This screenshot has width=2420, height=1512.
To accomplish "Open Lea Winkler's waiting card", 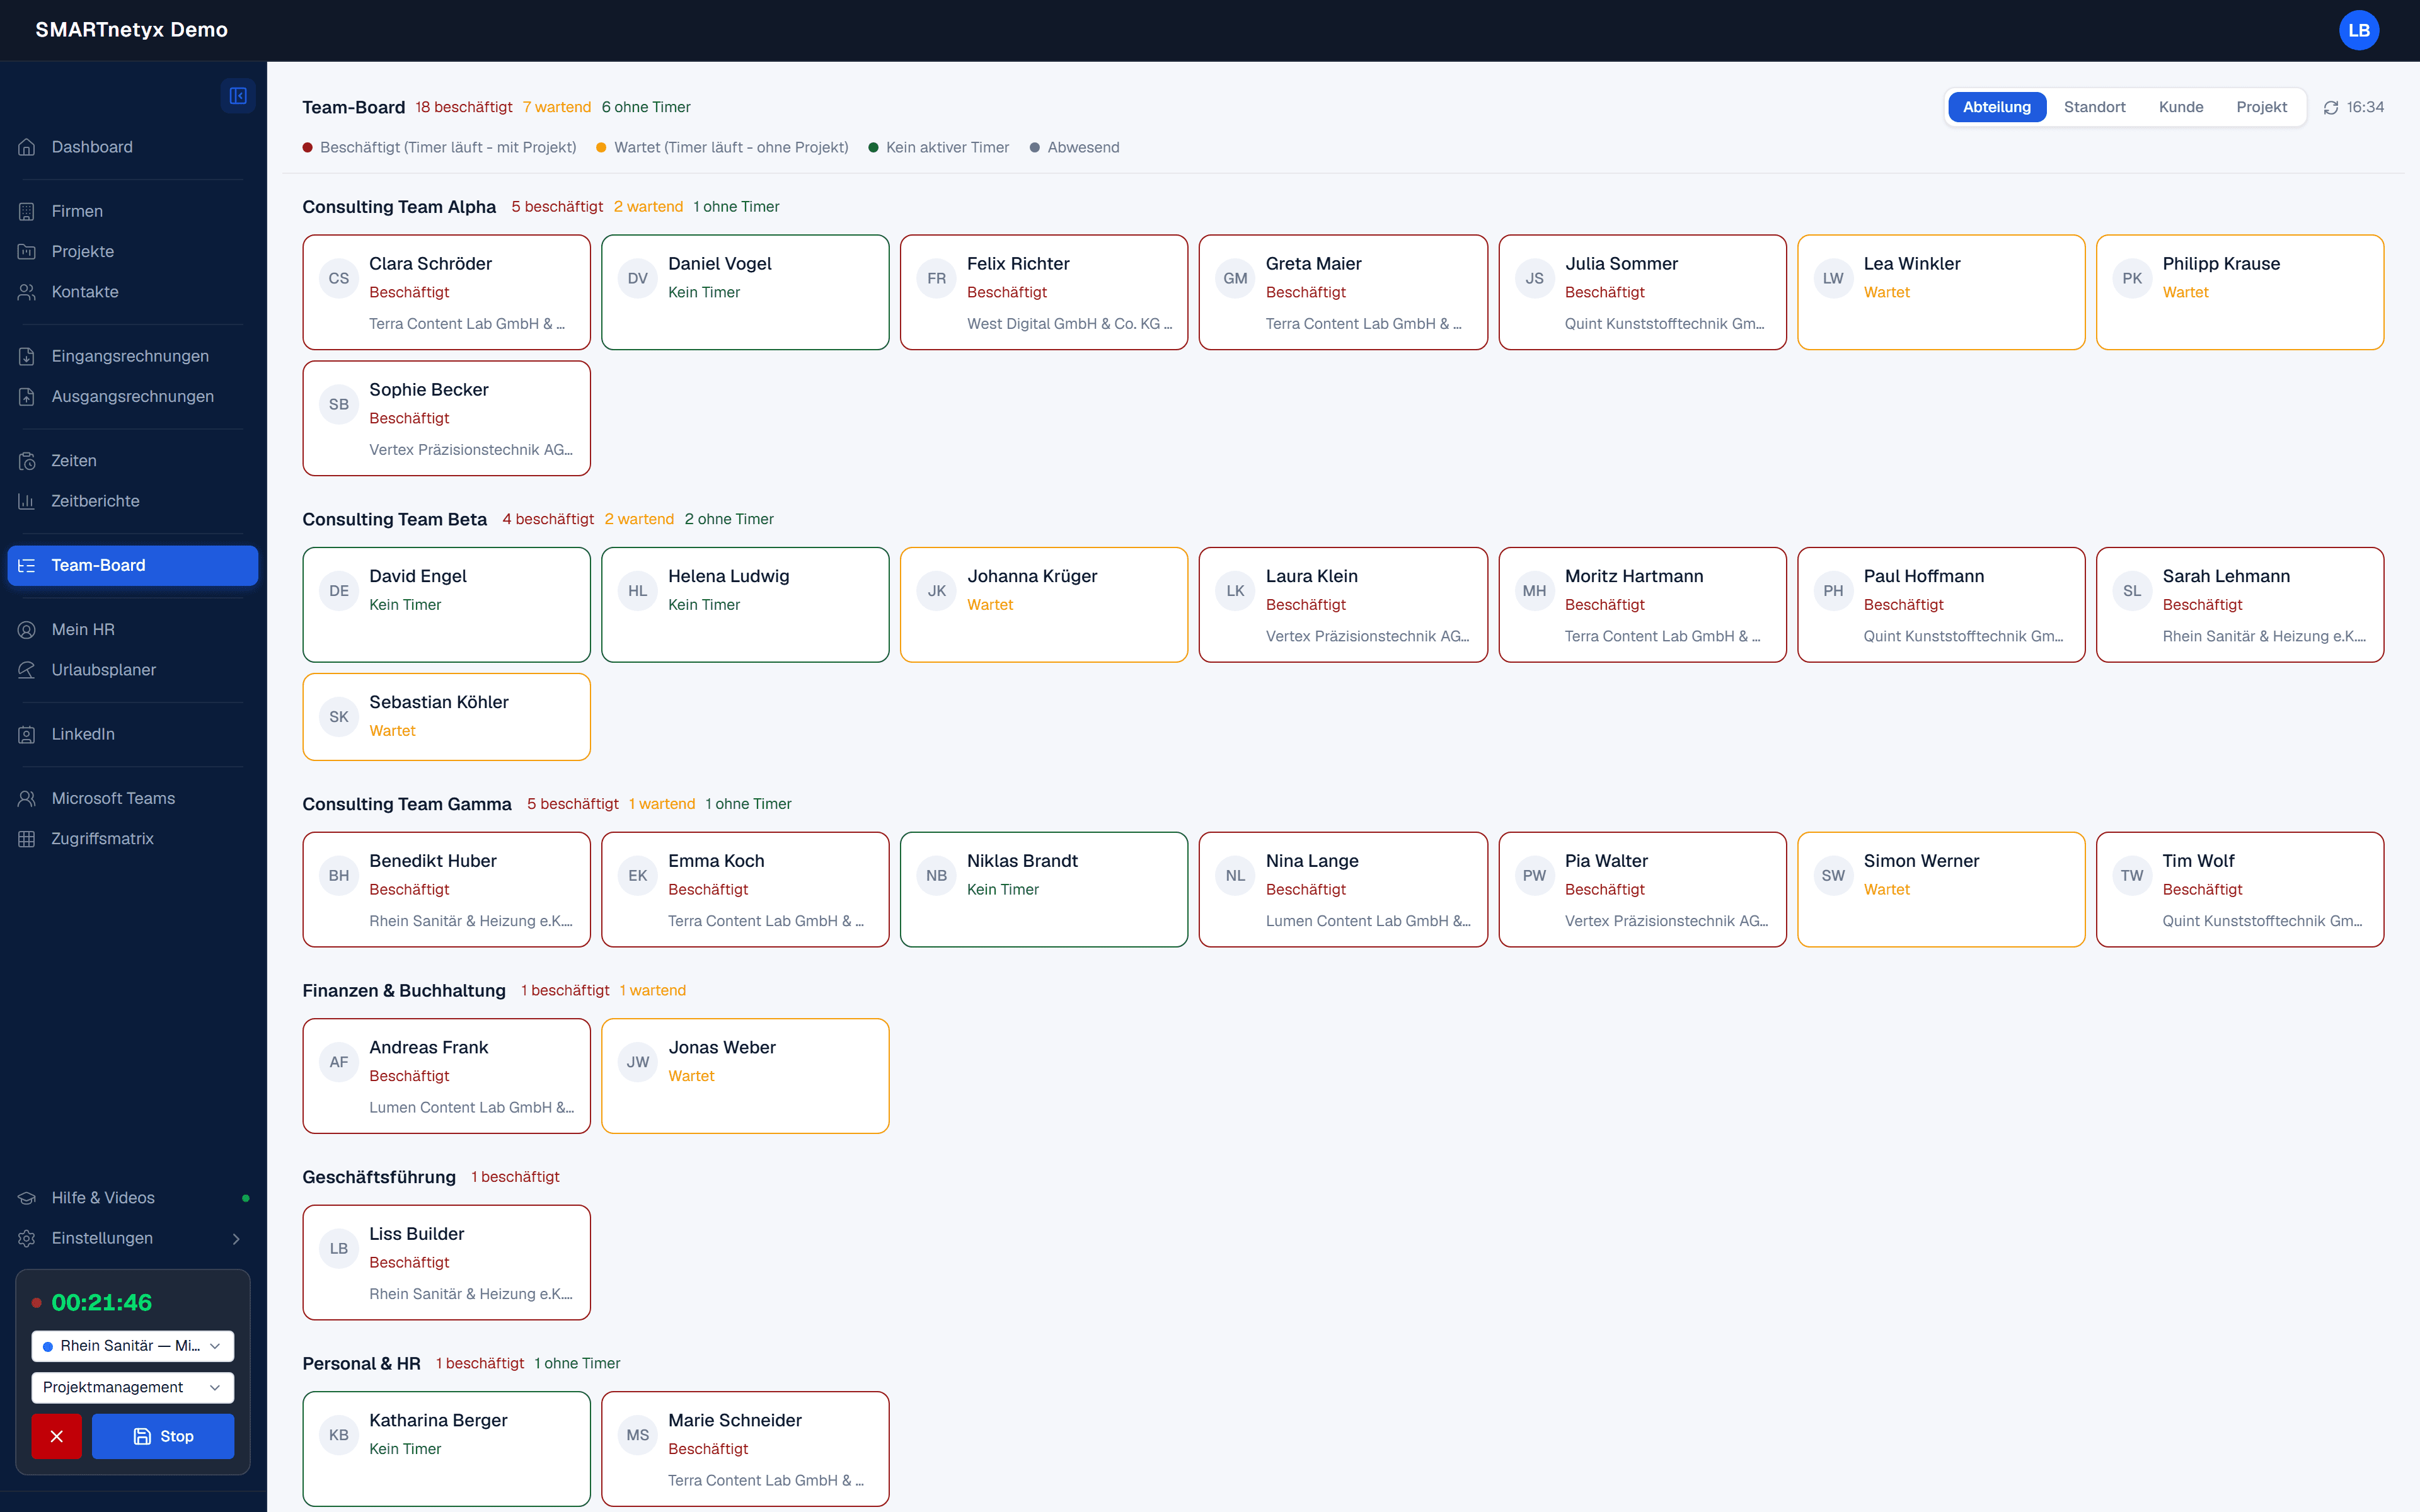I will pos(1941,292).
